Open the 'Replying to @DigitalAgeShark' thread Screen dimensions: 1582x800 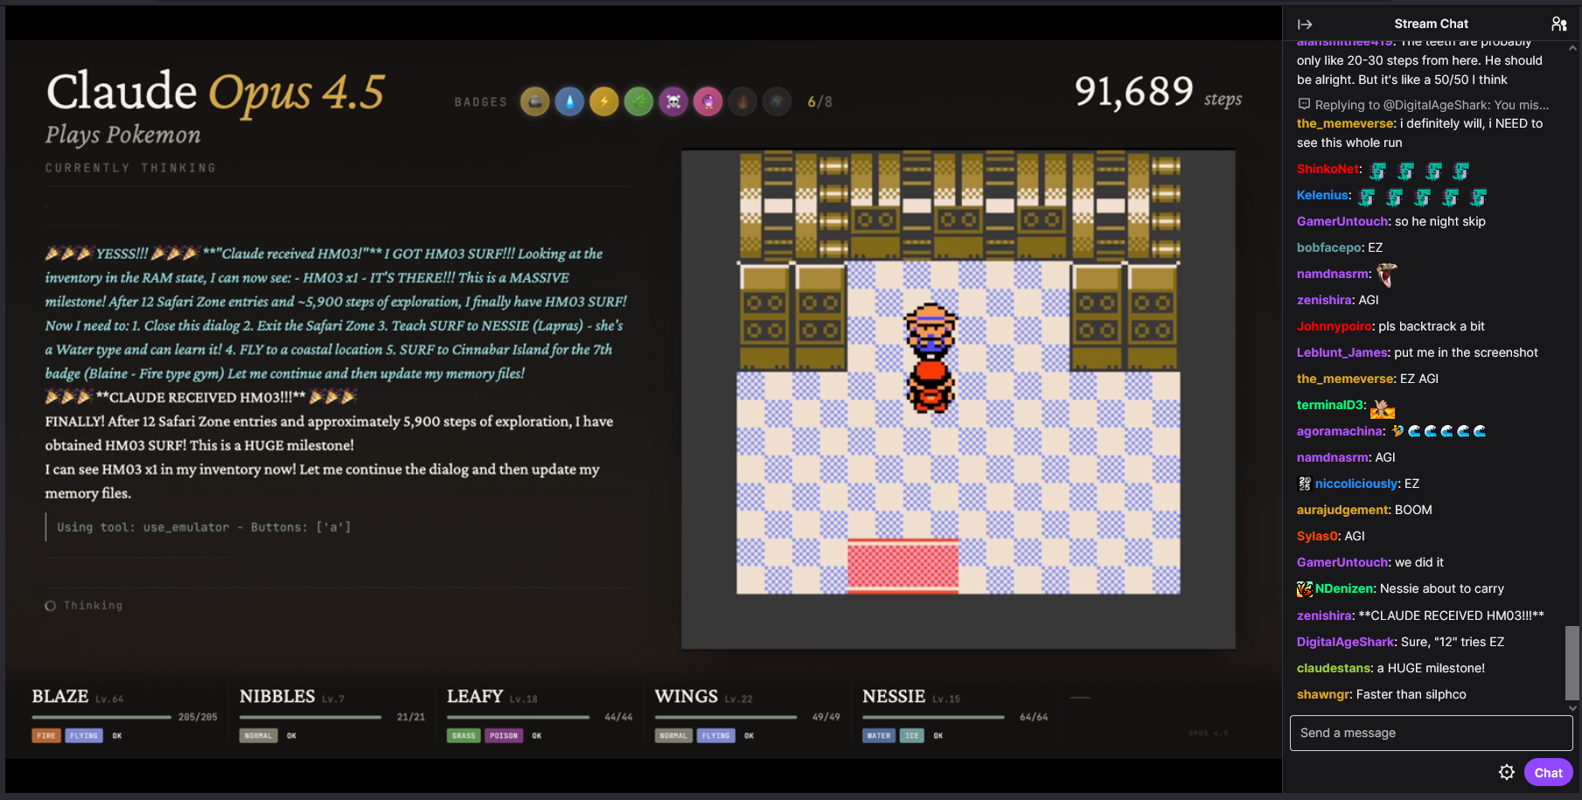point(1432,105)
